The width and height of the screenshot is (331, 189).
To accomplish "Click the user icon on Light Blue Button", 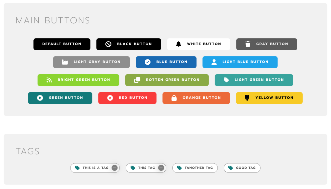I will pos(214,62).
